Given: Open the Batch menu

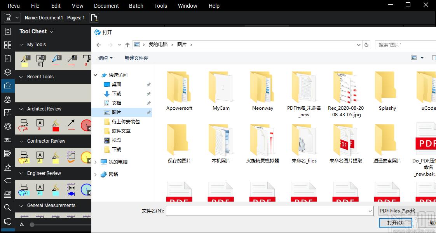Looking at the screenshot, I should (136, 5).
